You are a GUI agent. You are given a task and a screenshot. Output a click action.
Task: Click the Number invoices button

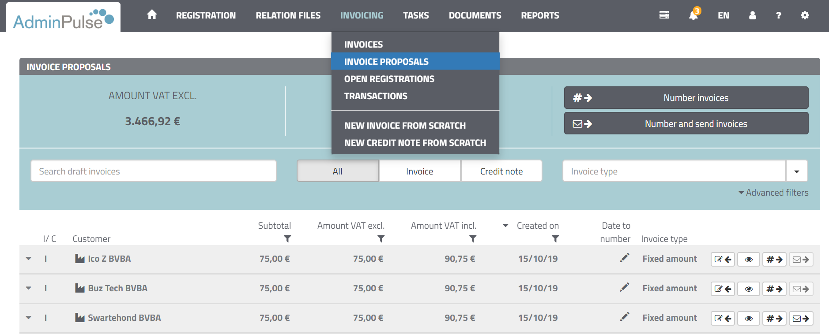pos(686,98)
